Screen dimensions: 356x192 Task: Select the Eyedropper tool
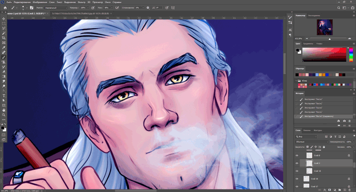(x=4, y=47)
